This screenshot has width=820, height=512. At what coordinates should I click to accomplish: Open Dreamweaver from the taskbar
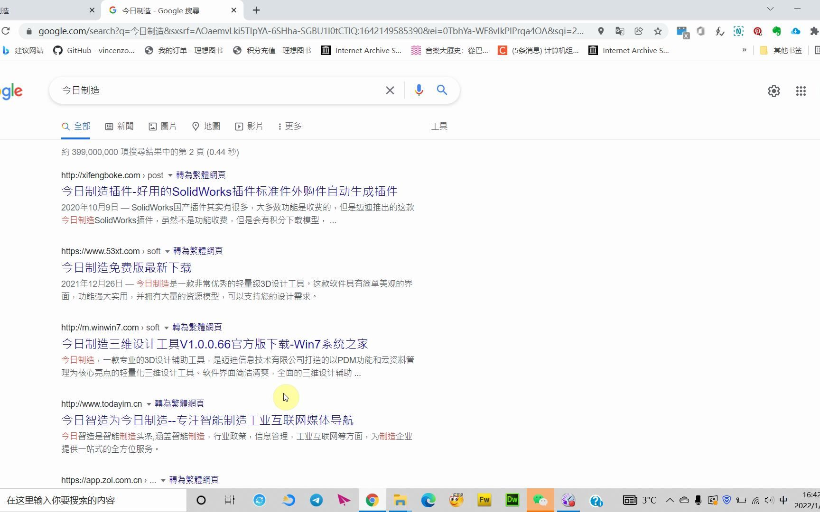coord(512,500)
